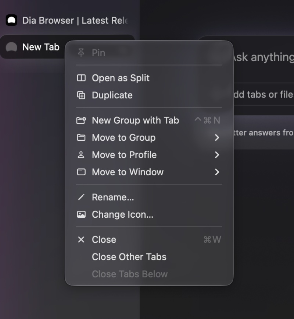Click the New Tab favicon icon

pyautogui.click(x=11, y=47)
